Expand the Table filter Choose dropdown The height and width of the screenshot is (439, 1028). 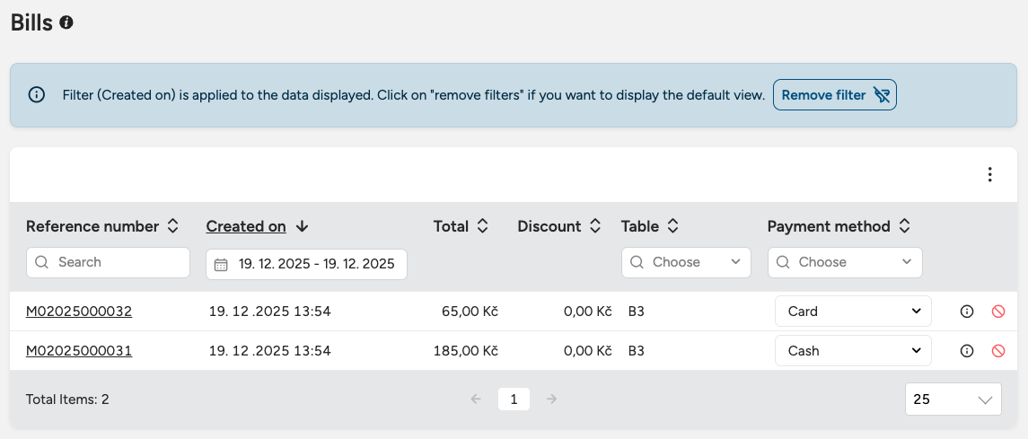[x=686, y=262]
